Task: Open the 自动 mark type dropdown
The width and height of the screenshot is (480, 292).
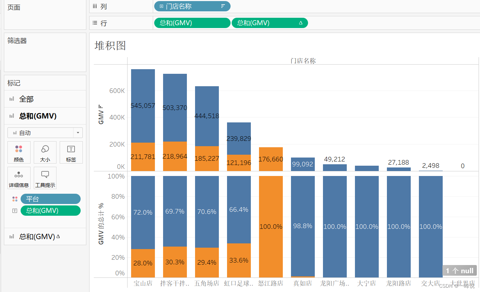Action: [x=45, y=133]
